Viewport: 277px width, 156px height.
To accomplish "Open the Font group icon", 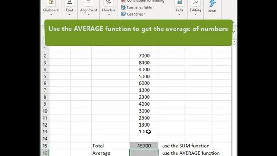I will click(x=69, y=3).
